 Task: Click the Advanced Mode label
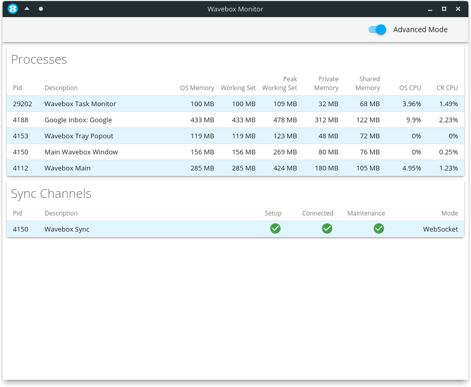tap(420, 30)
